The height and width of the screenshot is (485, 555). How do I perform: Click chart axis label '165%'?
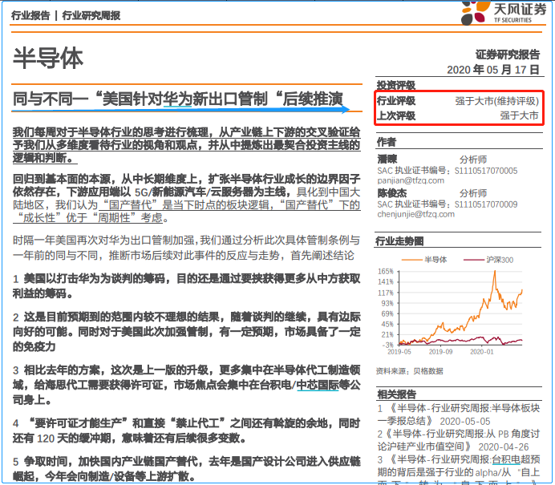[386, 271]
